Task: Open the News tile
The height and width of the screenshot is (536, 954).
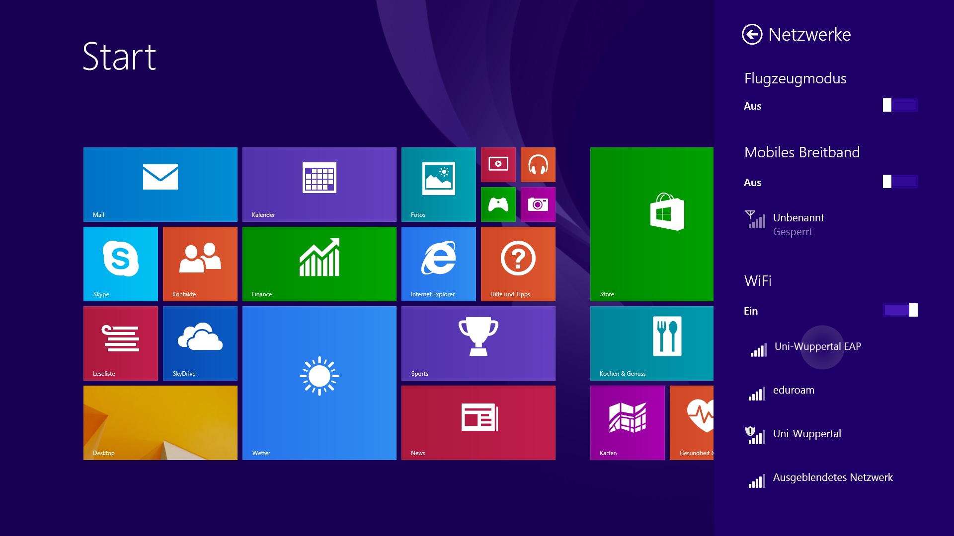Action: coord(478,423)
